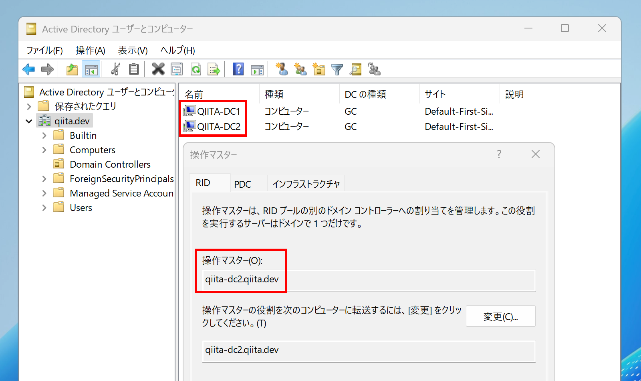Select the Domain Controllers OU
Screen dimensions: 641x381
pos(110,164)
